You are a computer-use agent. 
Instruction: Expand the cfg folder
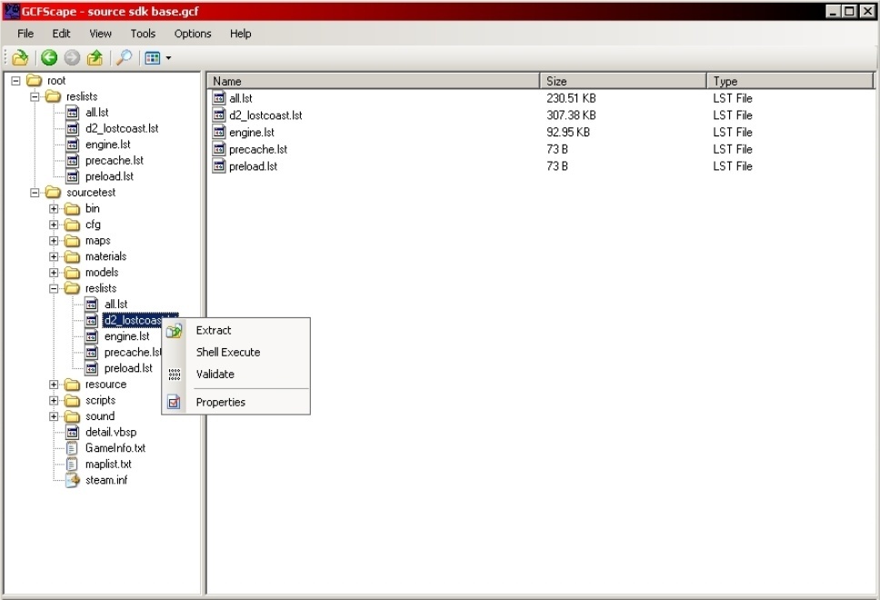[x=54, y=225]
